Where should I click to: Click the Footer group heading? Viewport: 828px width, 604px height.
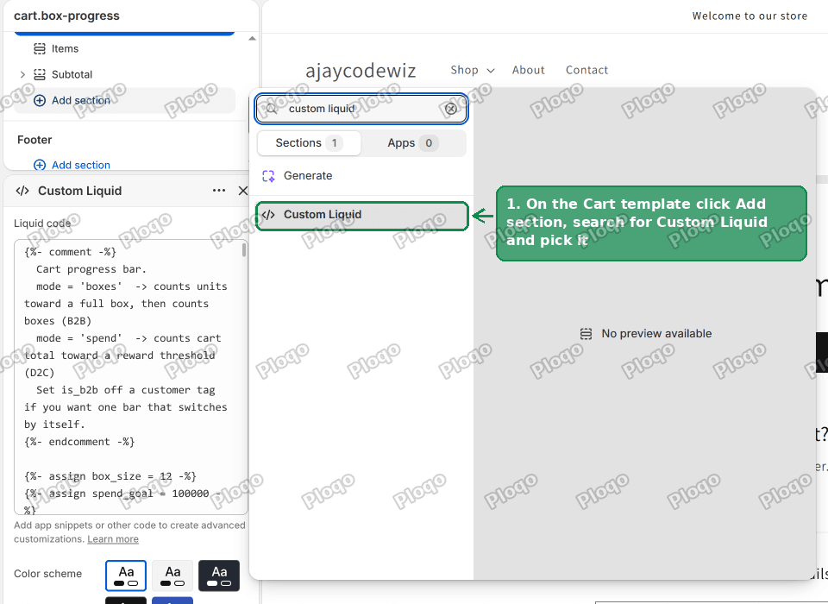pyautogui.click(x=34, y=140)
